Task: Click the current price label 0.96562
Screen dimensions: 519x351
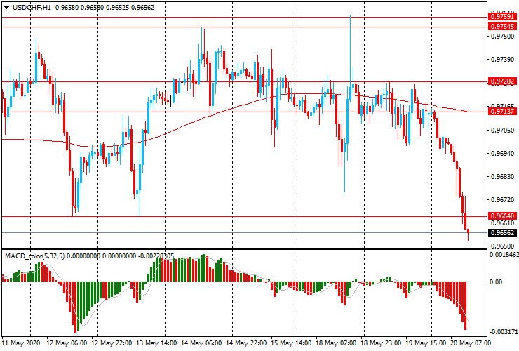Action: tap(502, 232)
